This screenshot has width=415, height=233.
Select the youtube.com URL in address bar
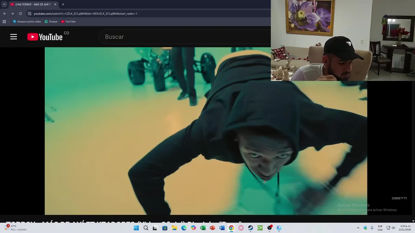click(x=85, y=14)
